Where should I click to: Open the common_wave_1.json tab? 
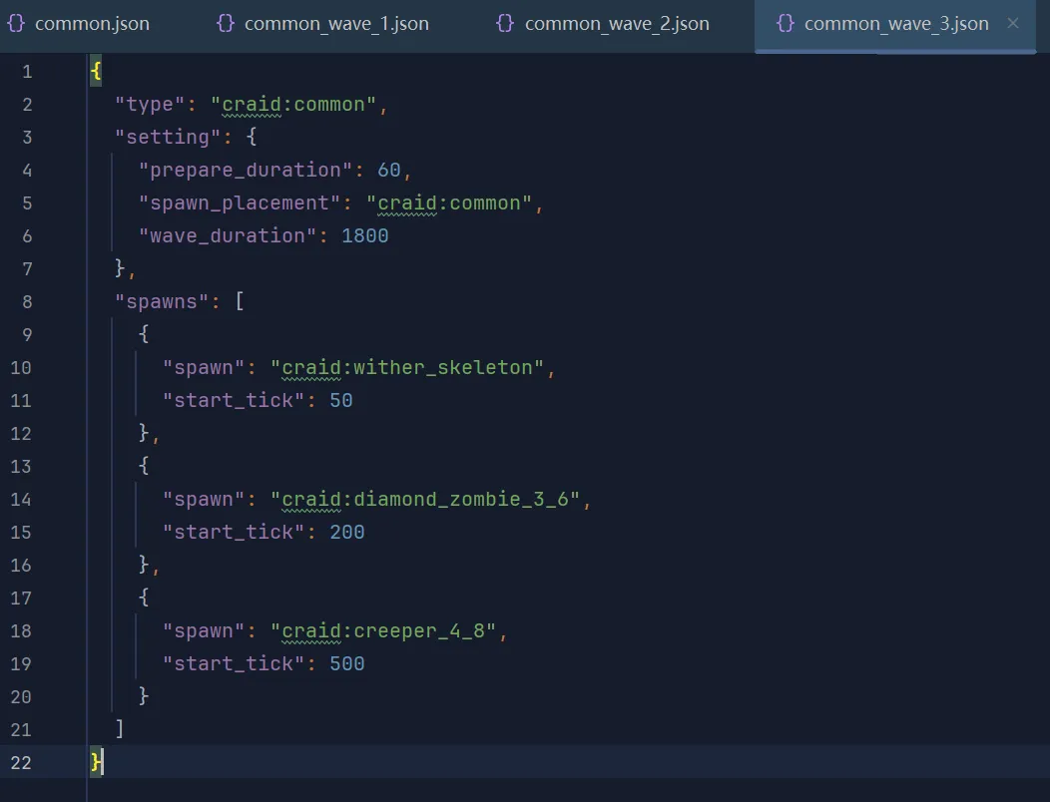click(336, 24)
